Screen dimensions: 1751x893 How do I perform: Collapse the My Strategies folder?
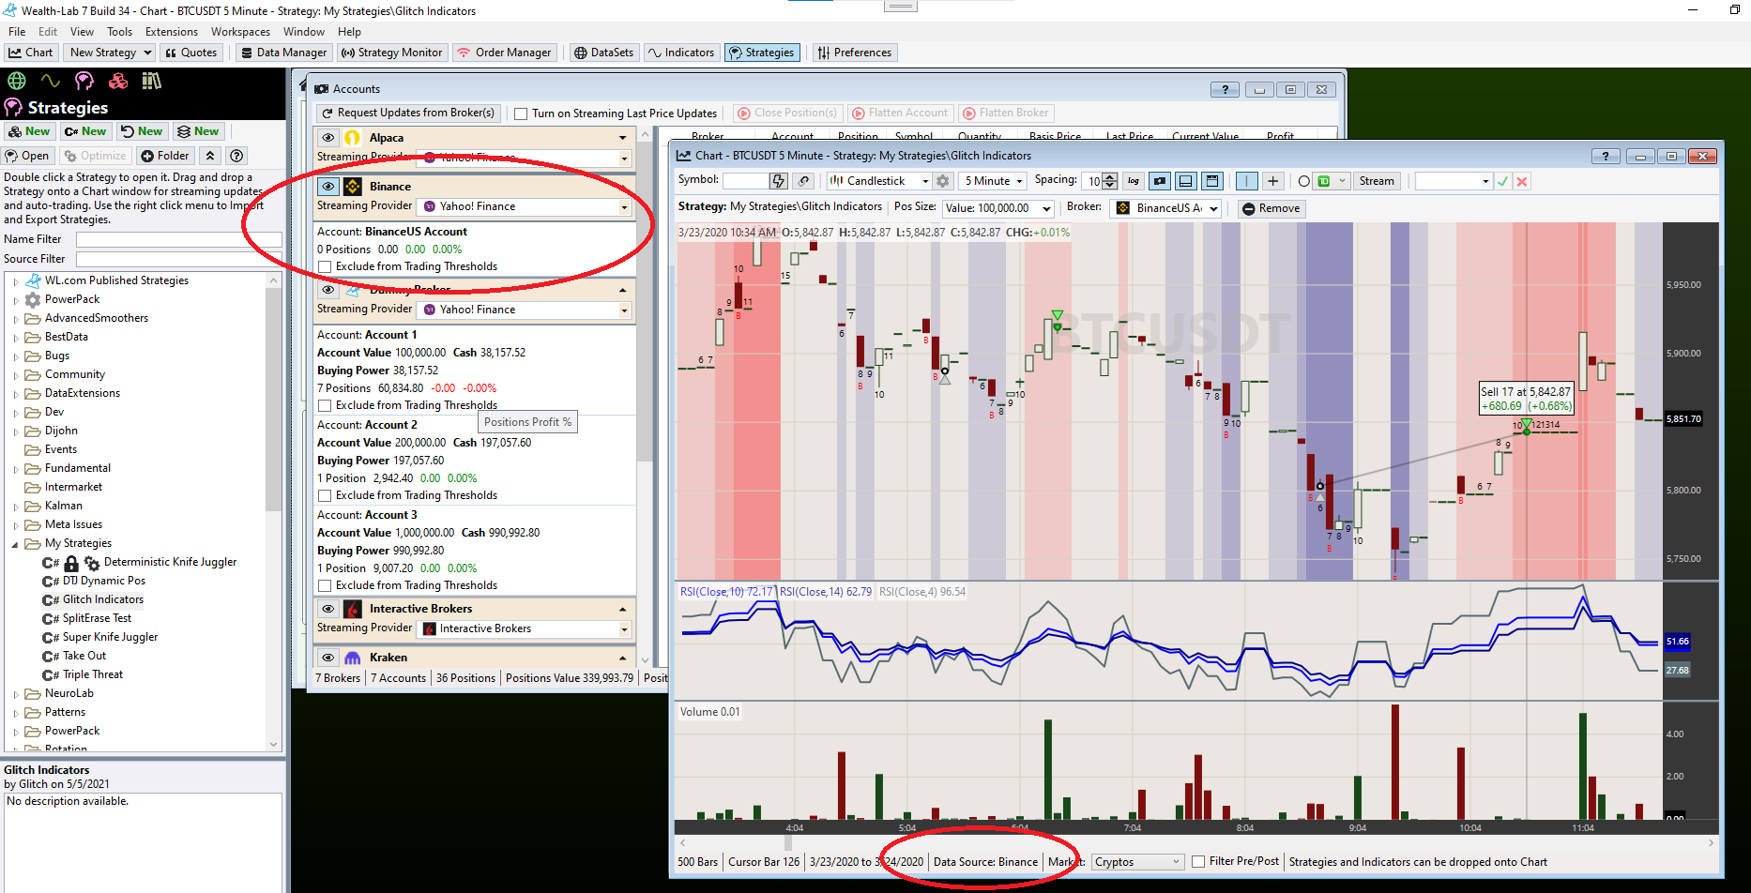point(16,544)
